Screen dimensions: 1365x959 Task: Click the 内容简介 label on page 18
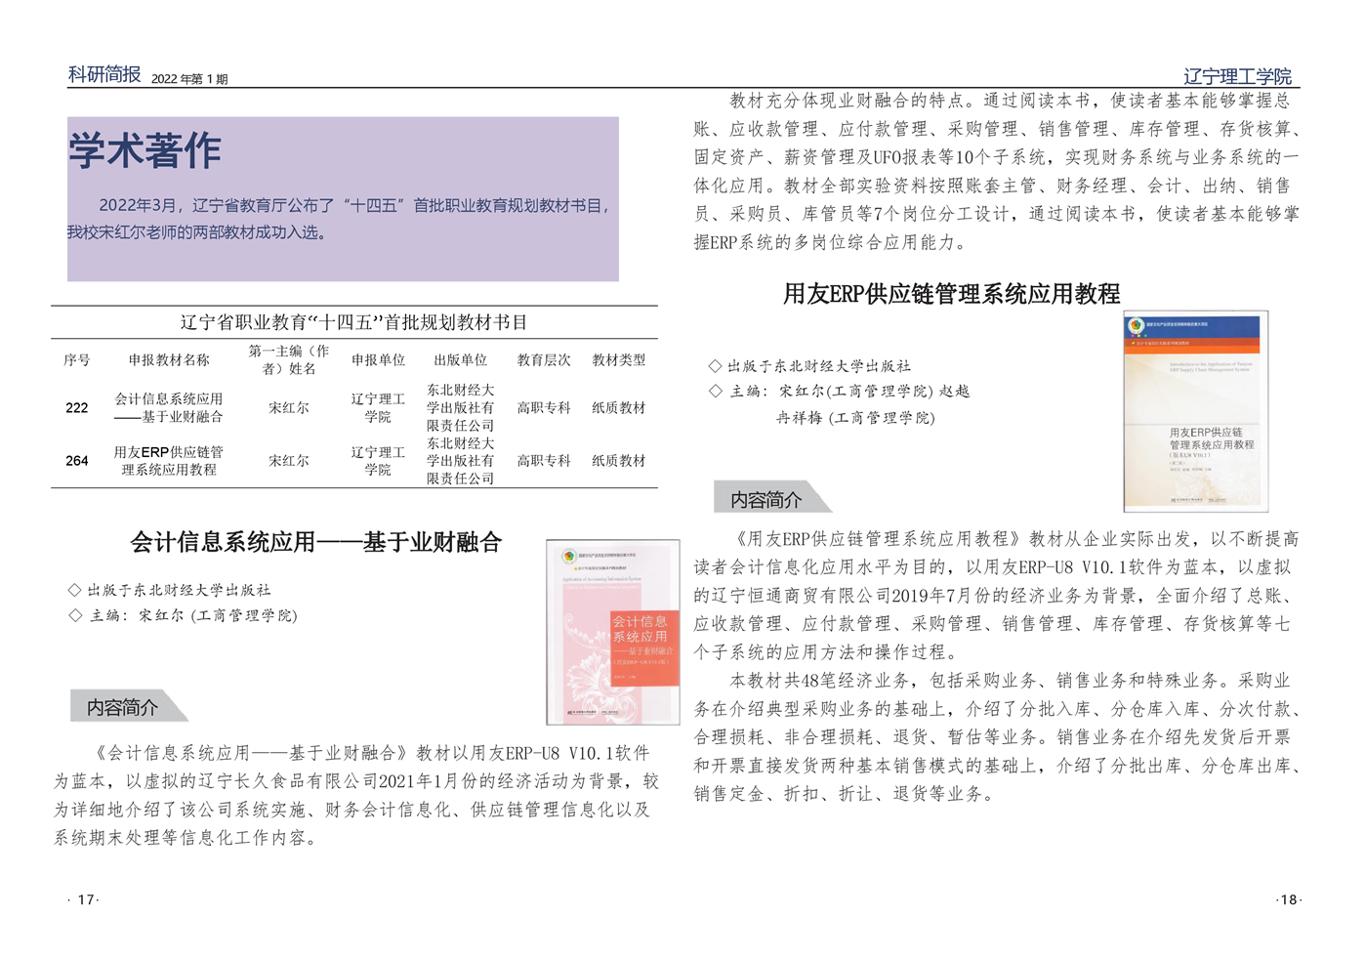point(766,500)
